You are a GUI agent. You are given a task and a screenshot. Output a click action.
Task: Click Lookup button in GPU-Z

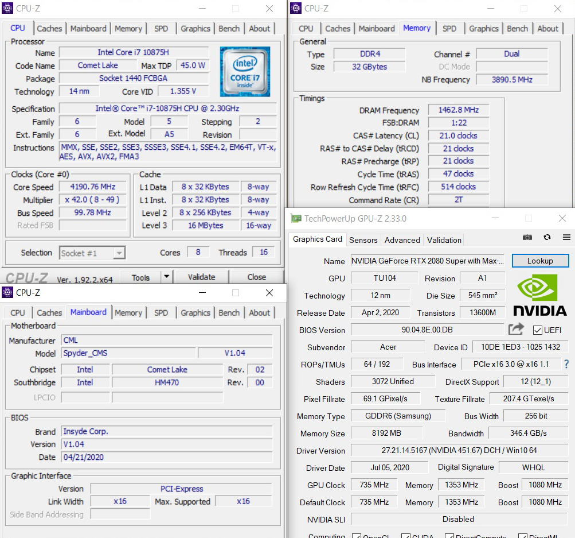(x=540, y=261)
